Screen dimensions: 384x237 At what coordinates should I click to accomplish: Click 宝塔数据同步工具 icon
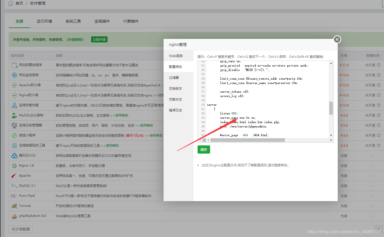[x=14, y=146]
